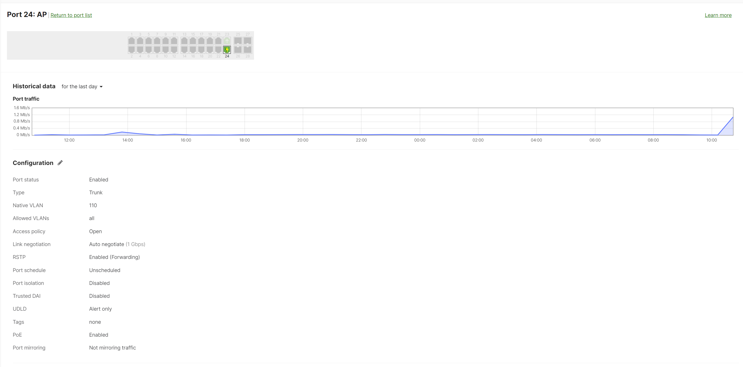Select port 2 on switch diagram
The image size is (743, 367).
point(132,50)
